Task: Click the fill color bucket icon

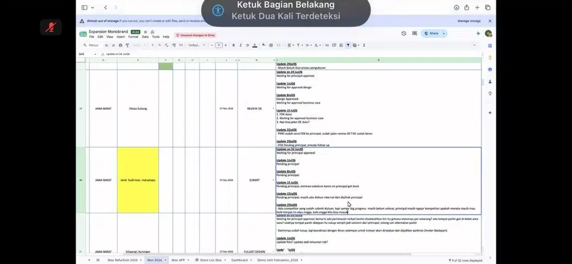Action: pos(264,45)
